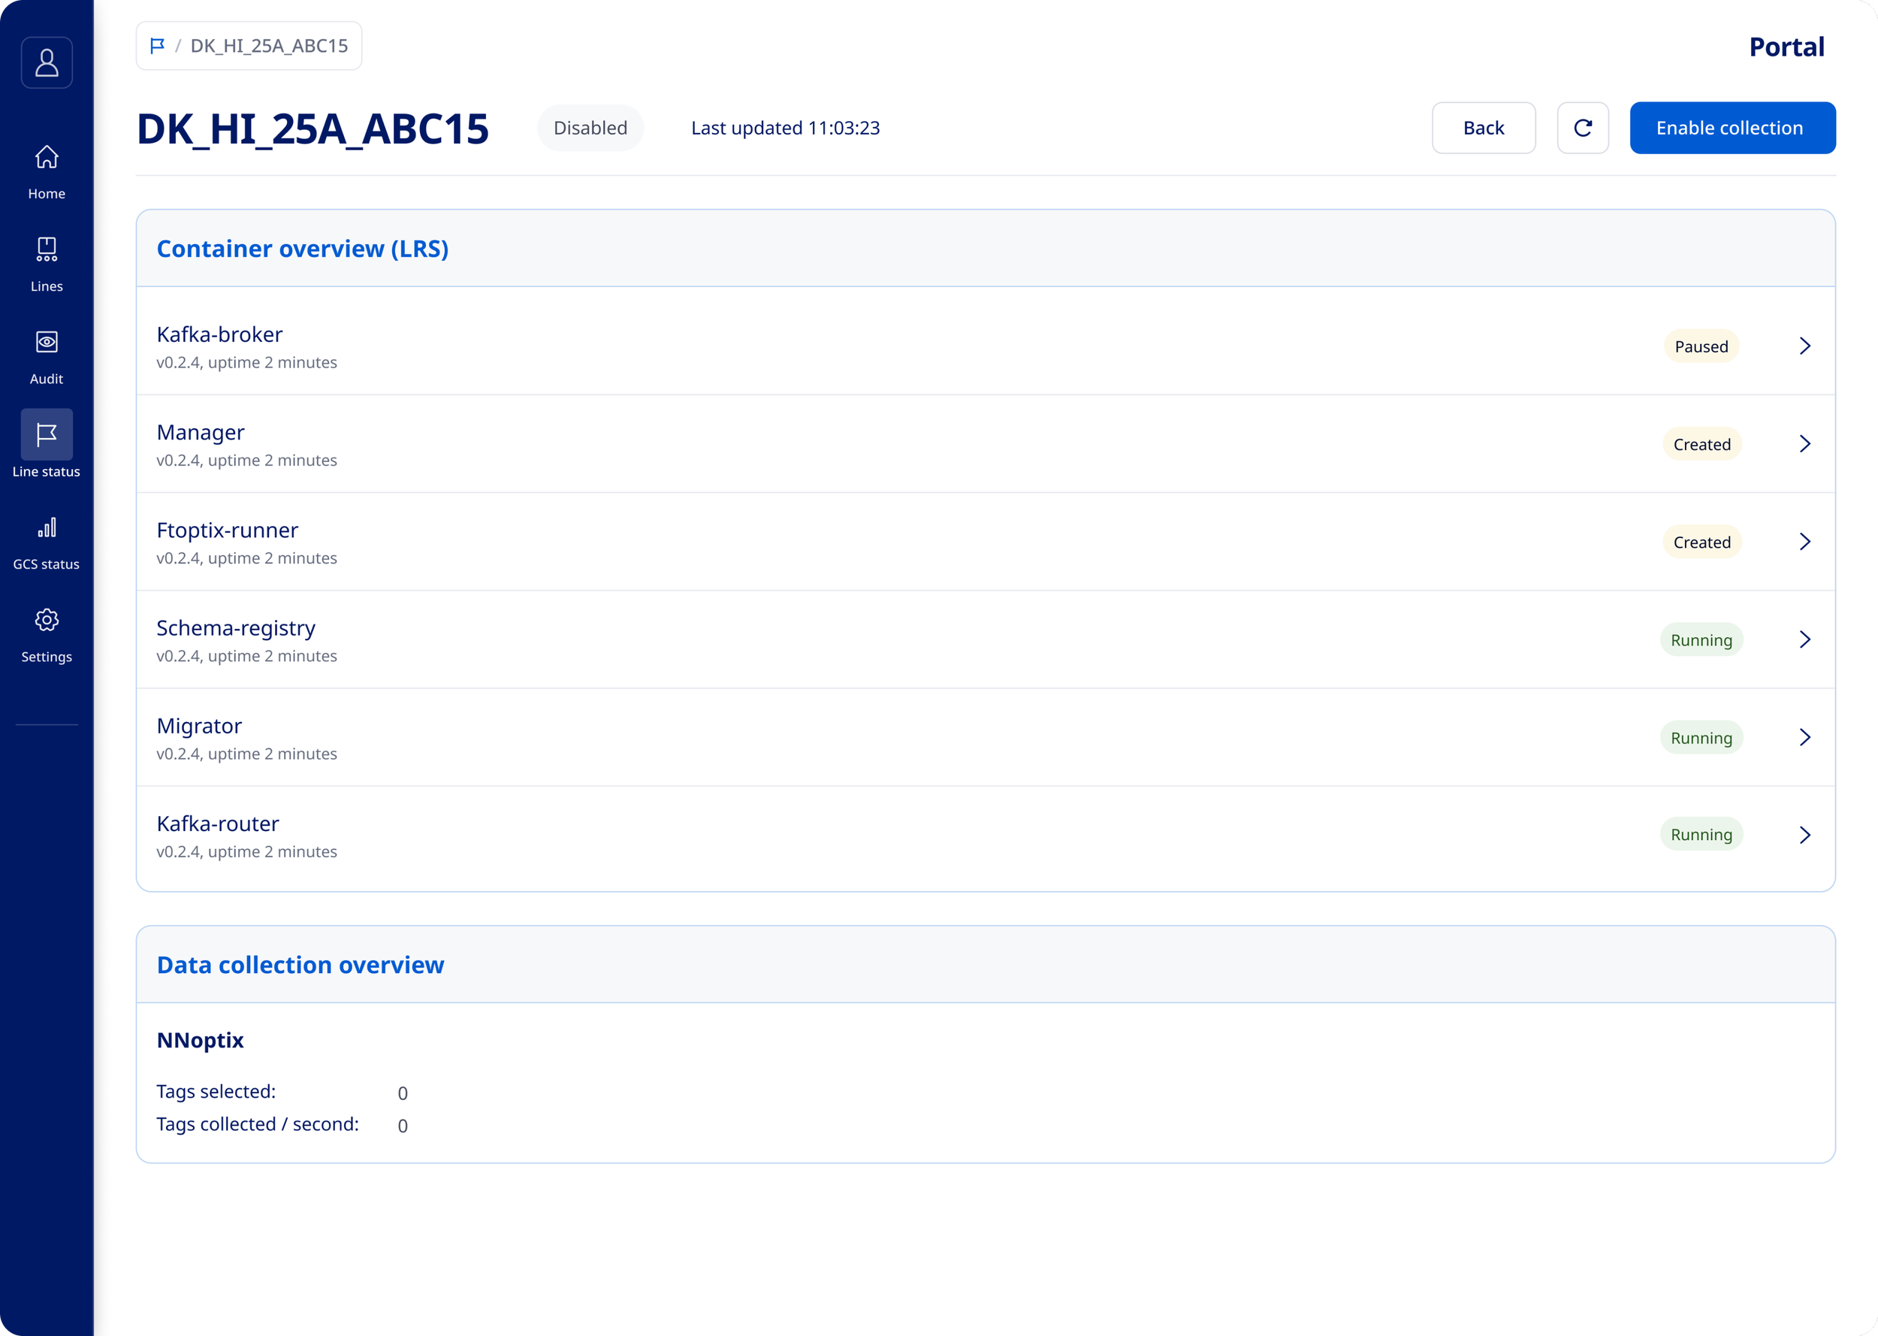Open the Home menu label
Image resolution: width=1878 pixels, height=1336 pixels.
(47, 193)
